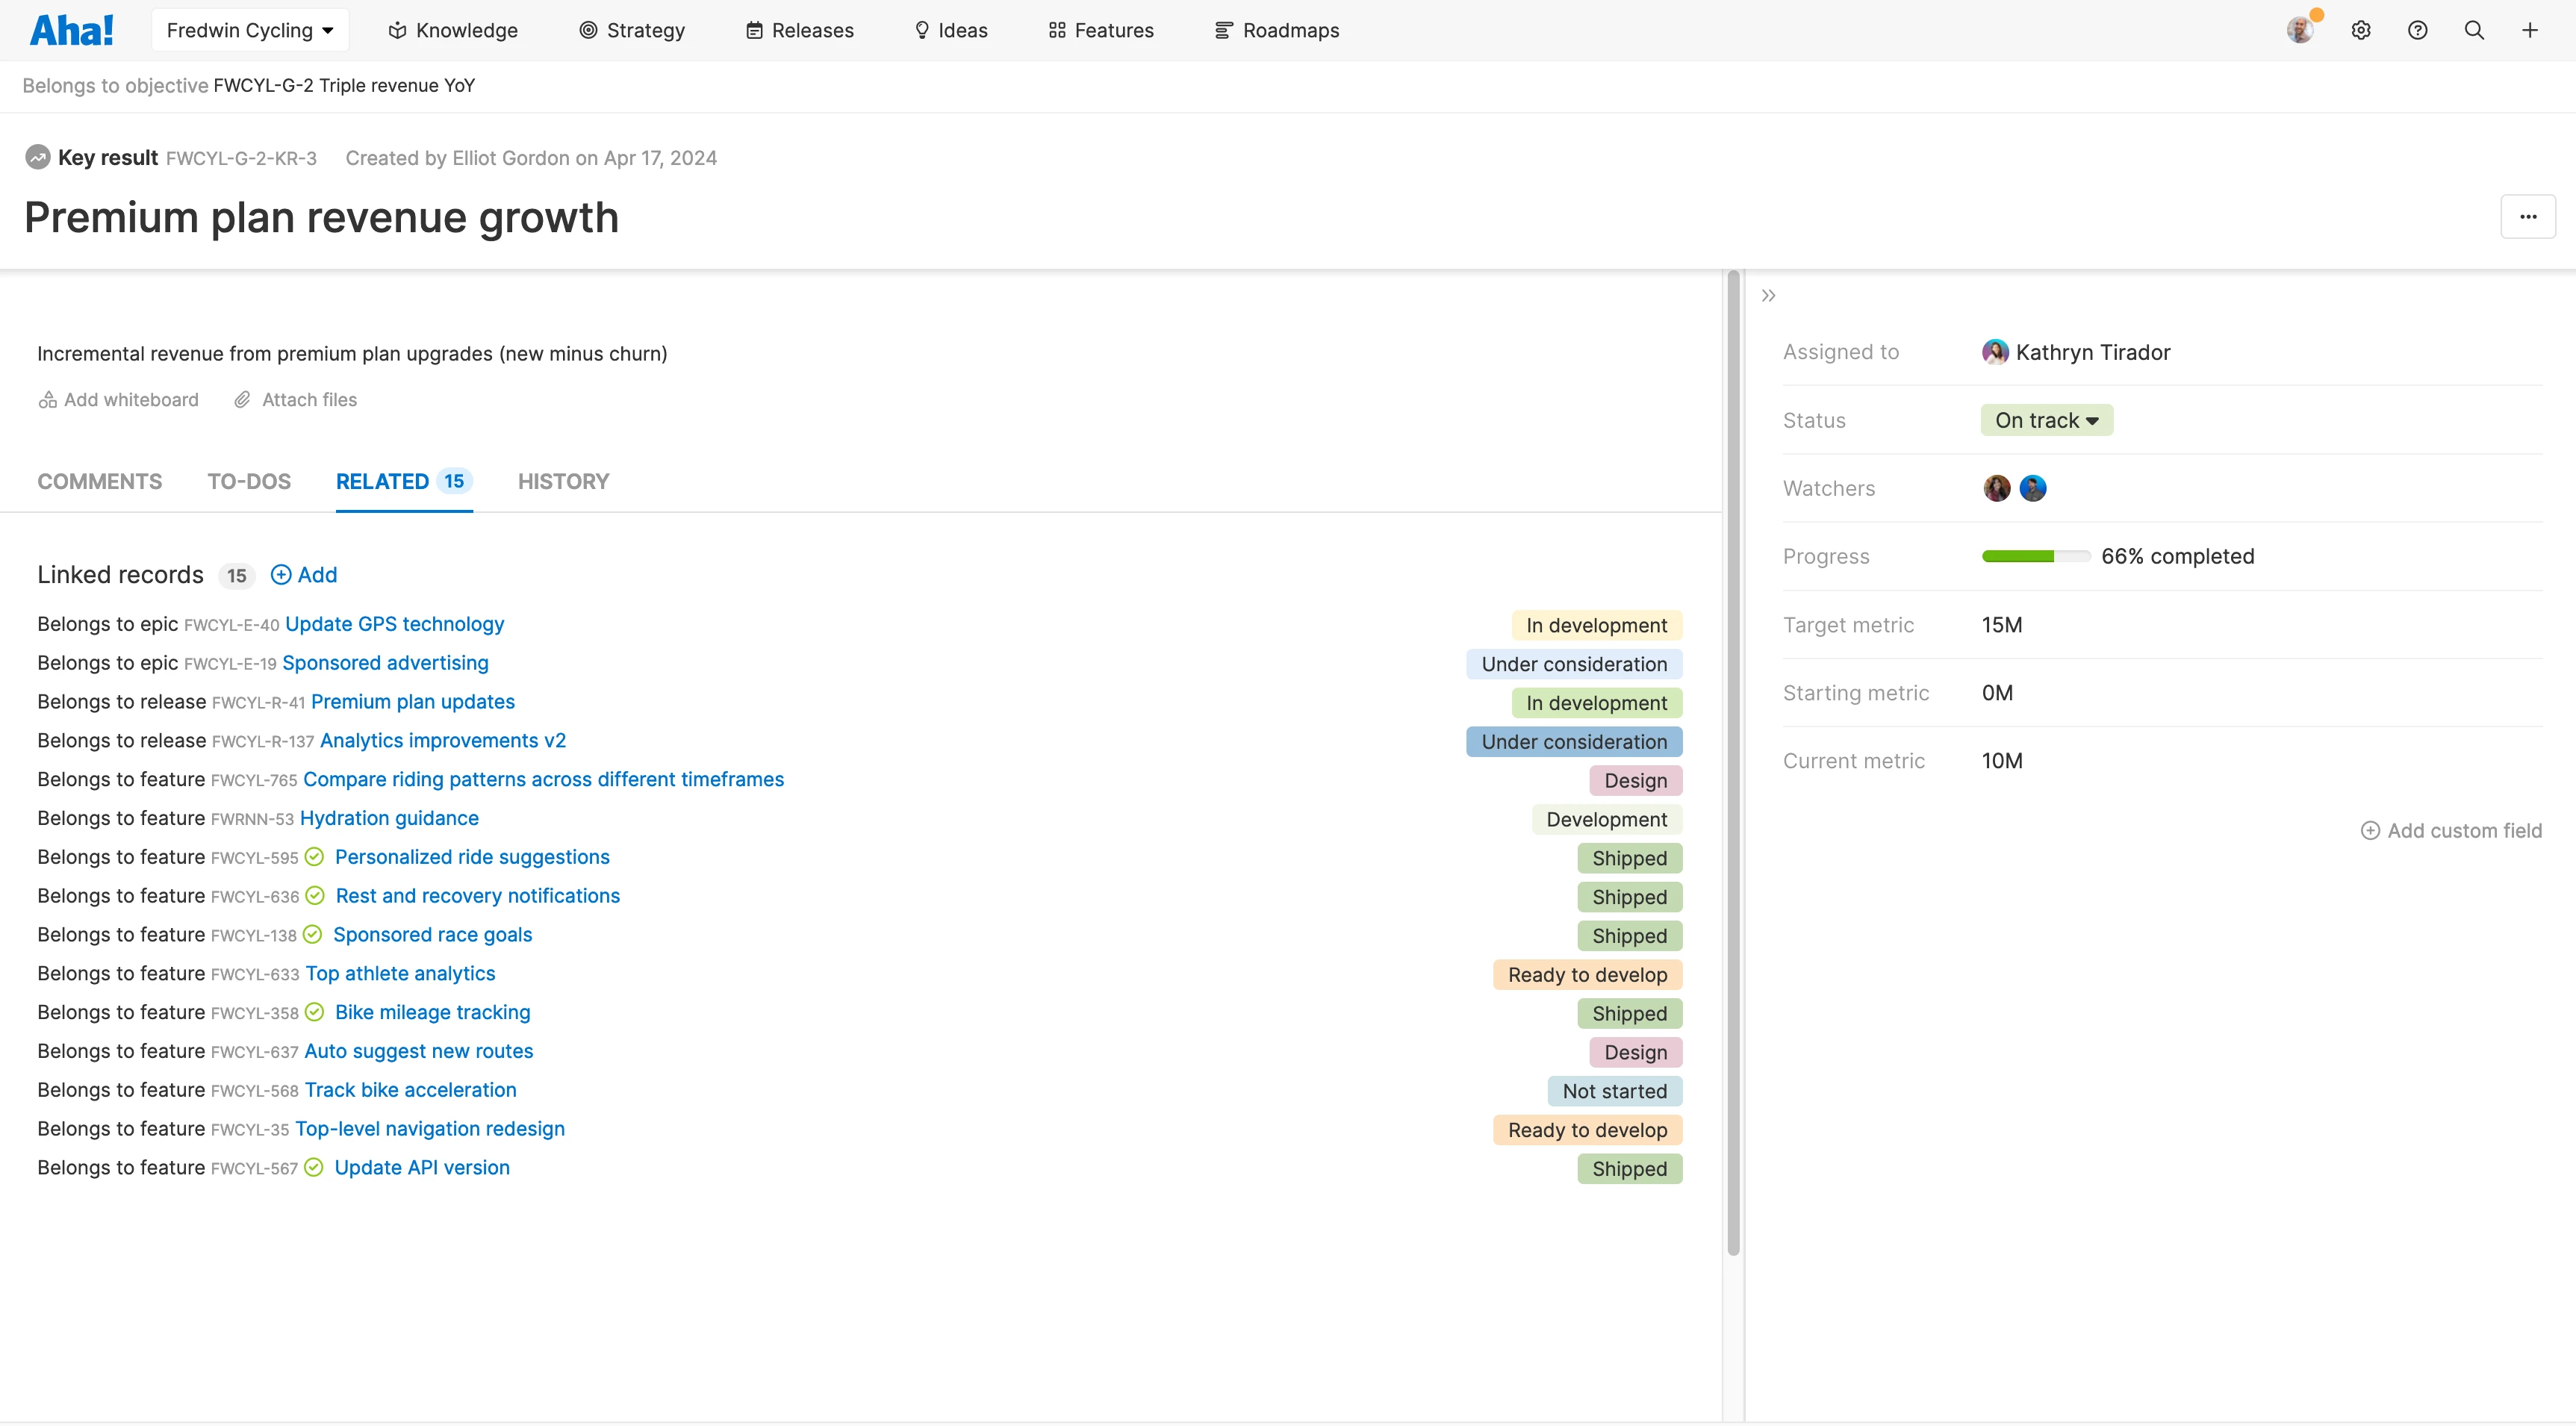Viewport: 2576px width, 1426px height.
Task: Click the checkmark beside Sponsored race goals
Action: point(314,935)
